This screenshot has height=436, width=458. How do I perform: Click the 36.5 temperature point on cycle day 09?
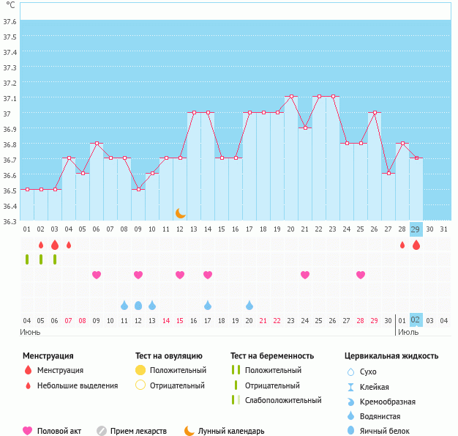point(138,189)
